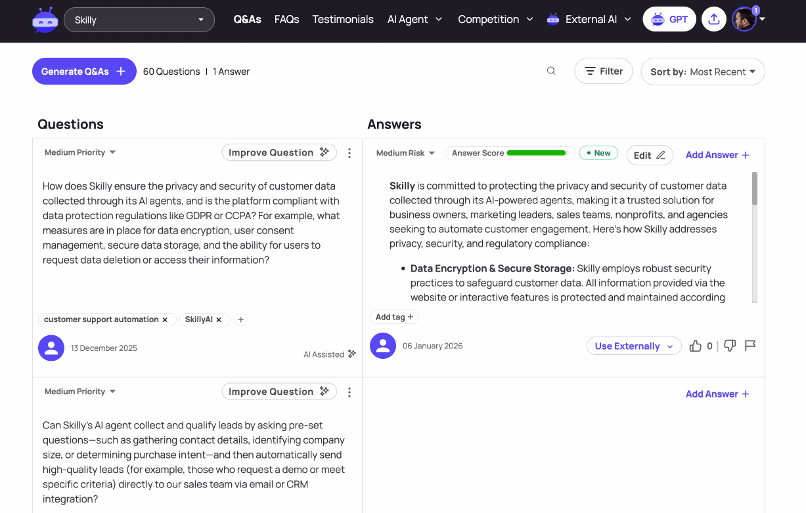Click Add Answer for the privacy question

[x=717, y=155]
